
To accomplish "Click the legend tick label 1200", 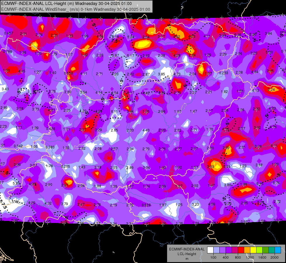I will click(x=250, y=257).
